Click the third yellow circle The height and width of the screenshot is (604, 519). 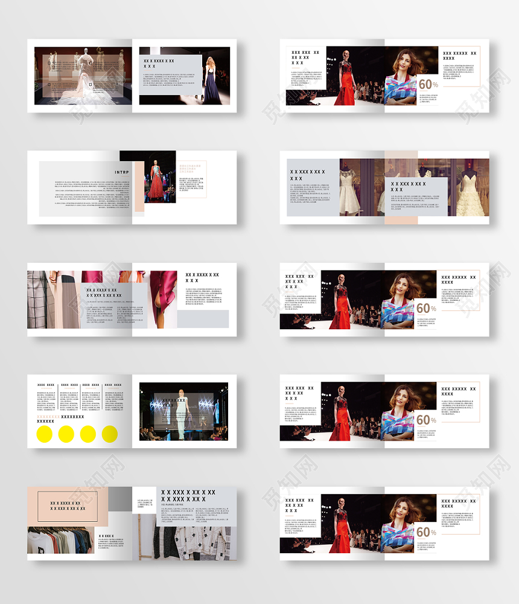[x=88, y=434]
